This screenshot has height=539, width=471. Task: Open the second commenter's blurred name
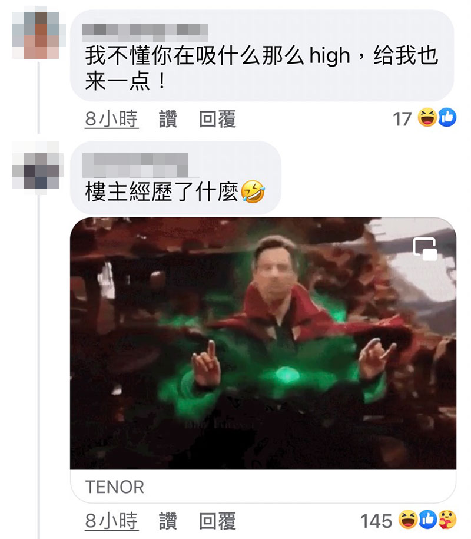(135, 165)
